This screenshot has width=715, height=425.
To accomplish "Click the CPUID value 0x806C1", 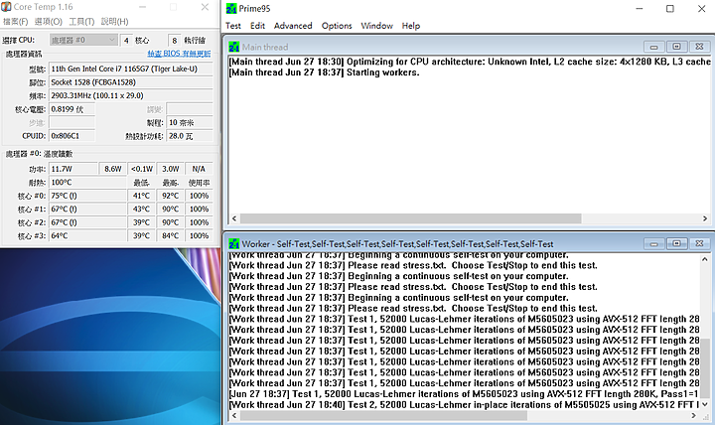I will click(x=72, y=136).
